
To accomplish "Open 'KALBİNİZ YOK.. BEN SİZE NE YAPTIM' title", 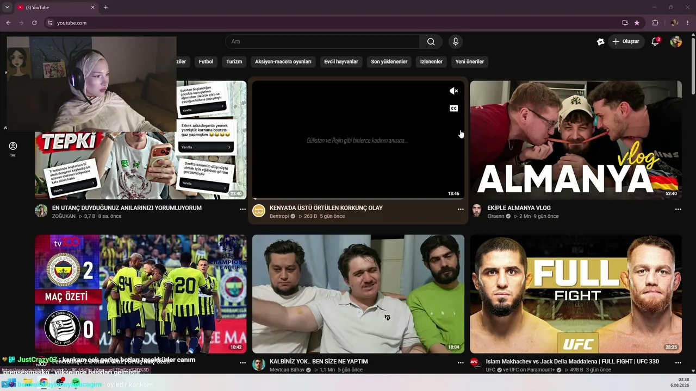I will (319, 362).
